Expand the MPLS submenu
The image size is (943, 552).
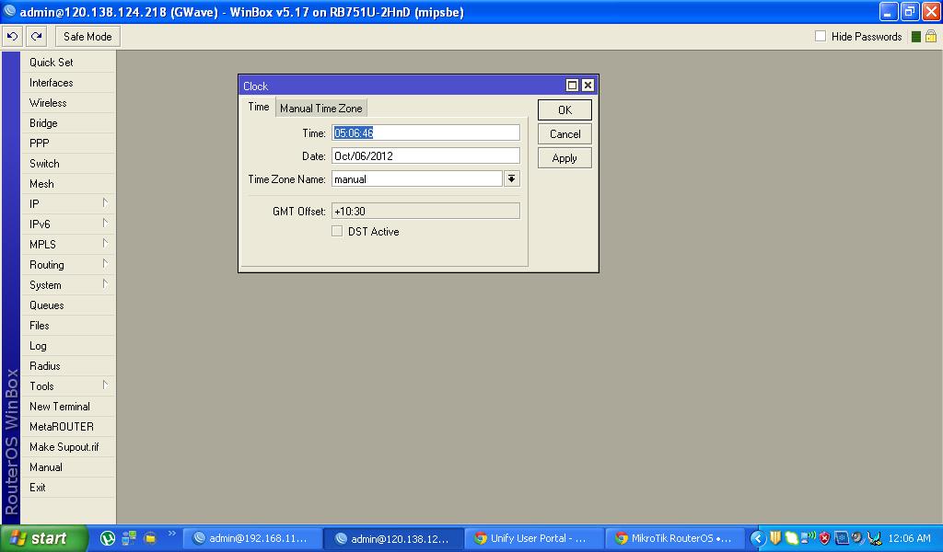tap(67, 245)
